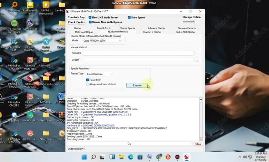Open the InfinityBox CM2SP2 shortcut

(14, 100)
